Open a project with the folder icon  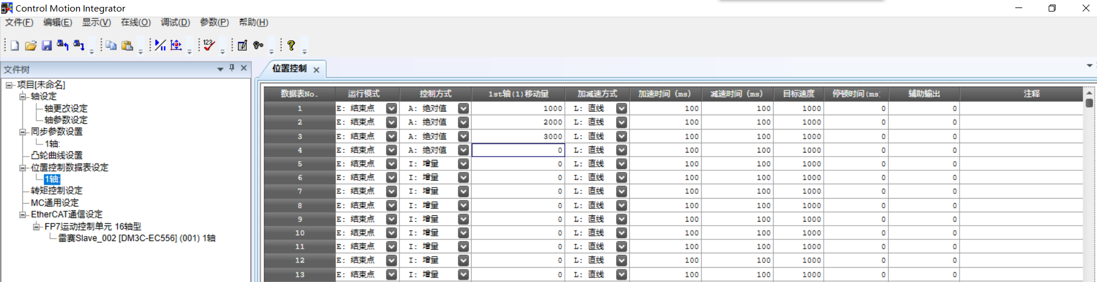[30, 45]
